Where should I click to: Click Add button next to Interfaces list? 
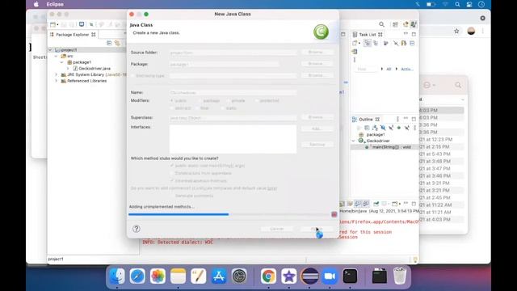point(317,129)
